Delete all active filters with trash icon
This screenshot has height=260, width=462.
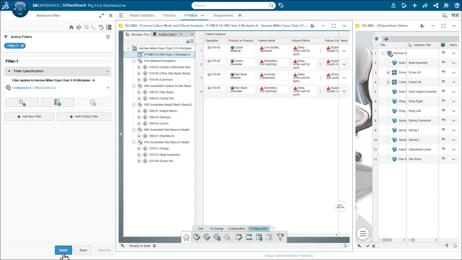108,37
